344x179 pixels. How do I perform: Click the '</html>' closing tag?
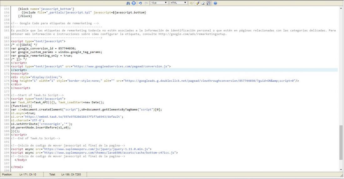point(17,167)
